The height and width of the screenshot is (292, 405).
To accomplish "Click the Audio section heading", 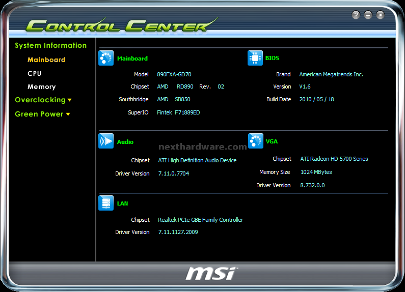I will 125,142.
